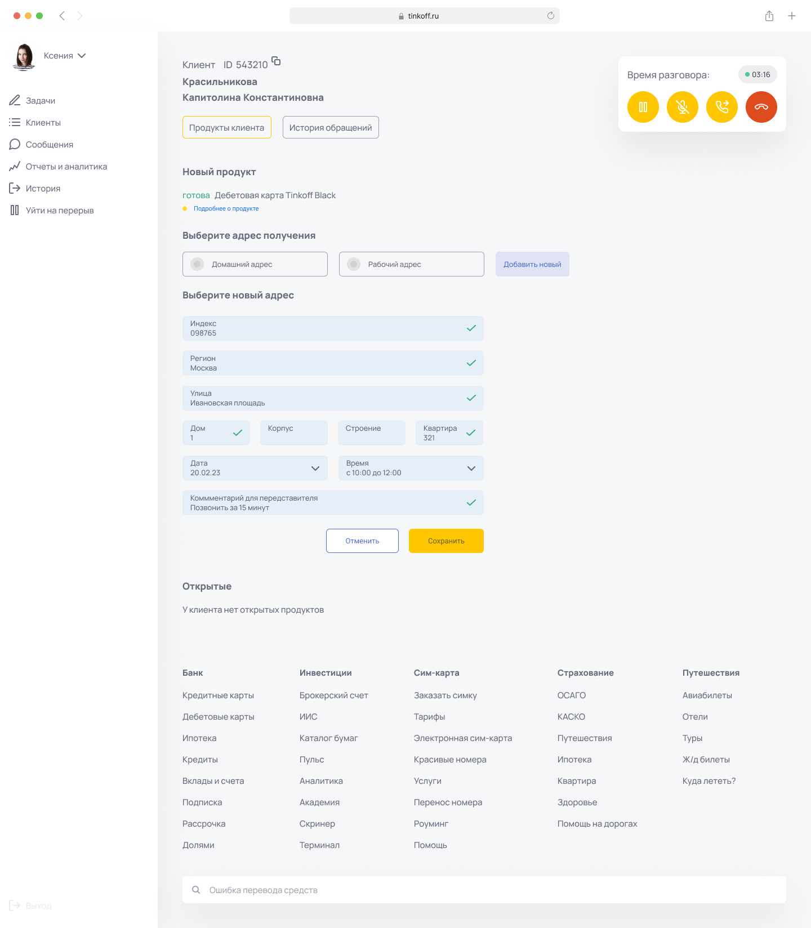Mute the microphone during the call
The width and height of the screenshot is (811, 928).
683,107
